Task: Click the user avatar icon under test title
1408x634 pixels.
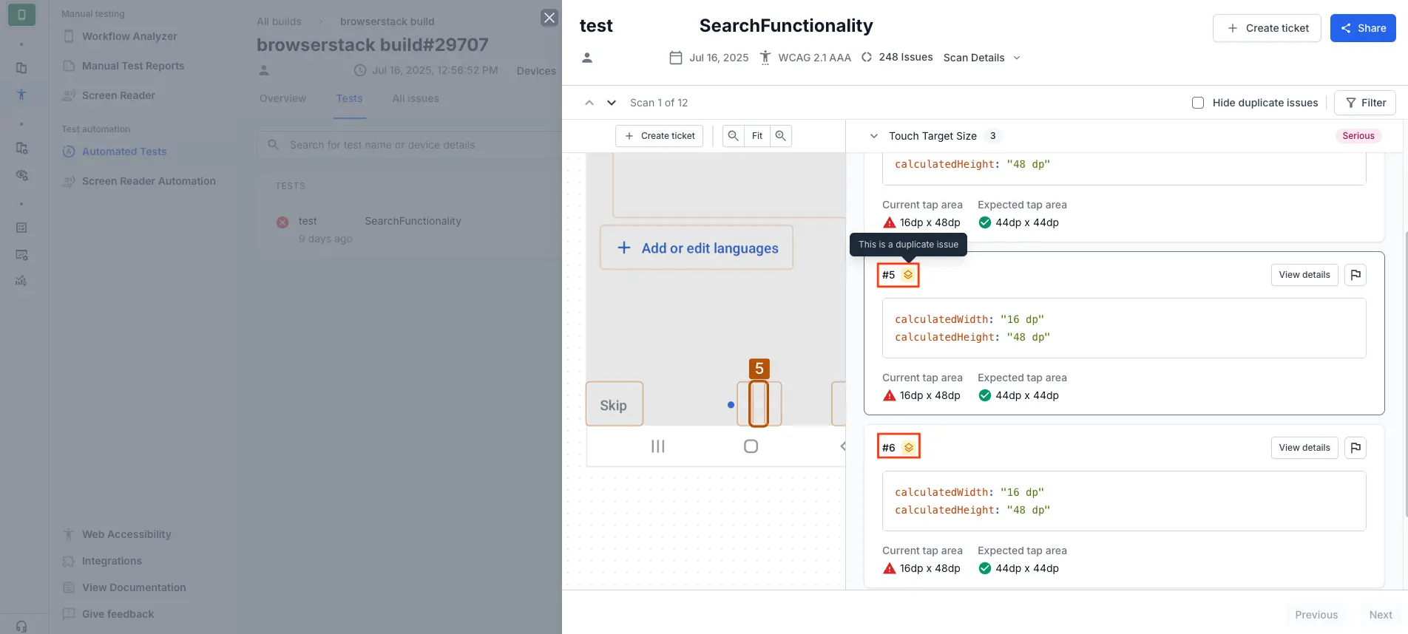Action: tap(587, 58)
